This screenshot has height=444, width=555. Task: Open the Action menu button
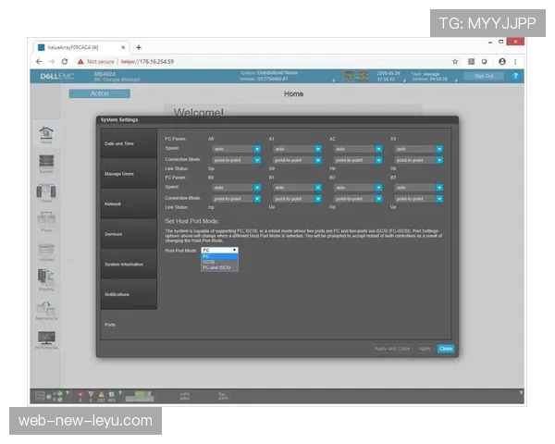[100, 93]
